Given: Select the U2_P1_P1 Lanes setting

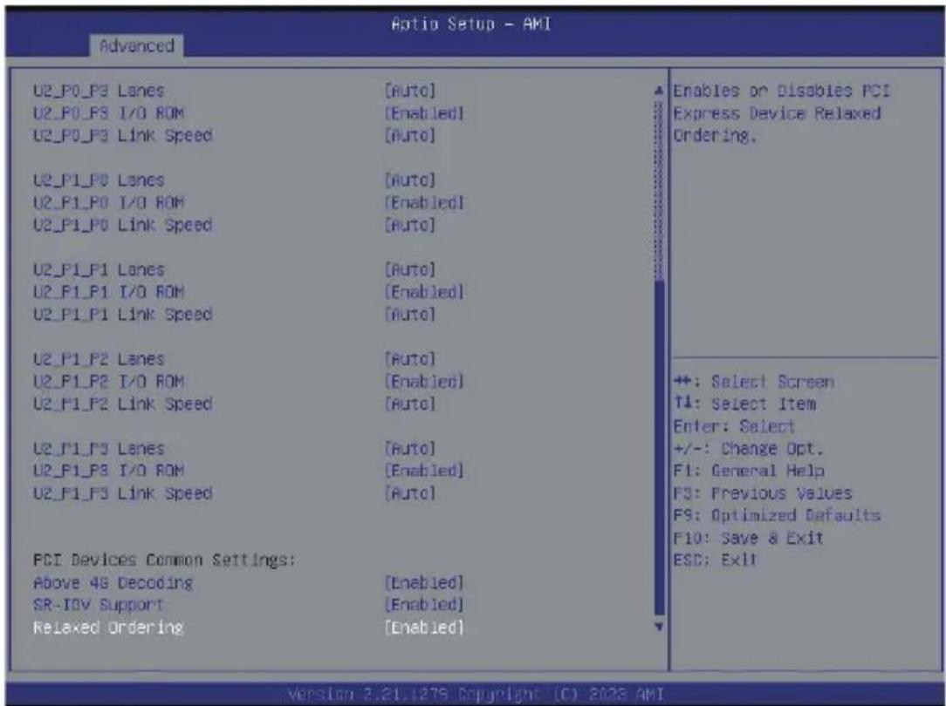Looking at the screenshot, I should pos(99,269).
